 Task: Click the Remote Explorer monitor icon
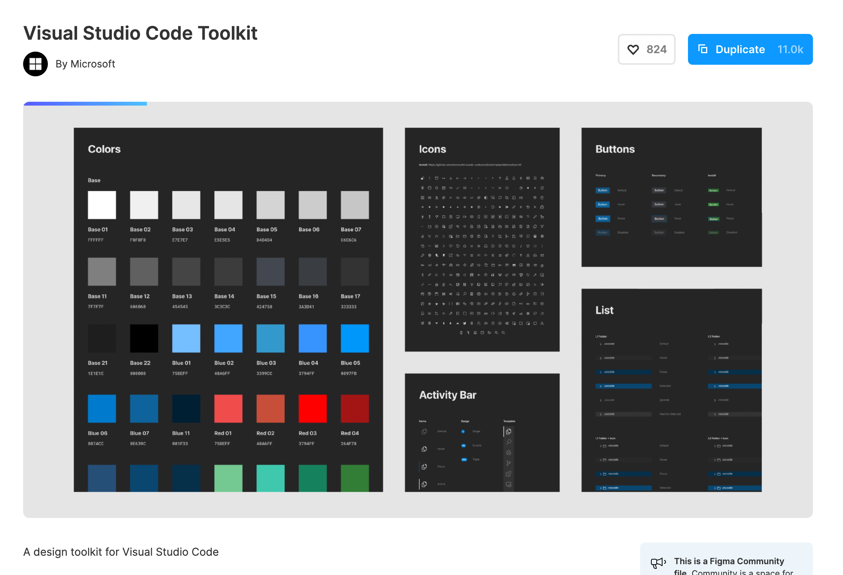(509, 484)
